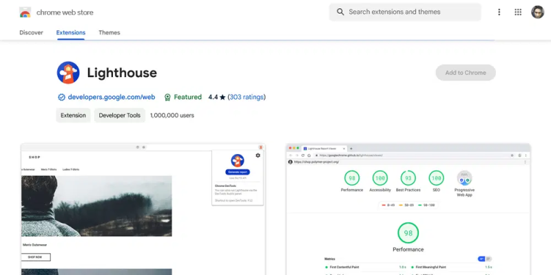Viewport: 551px width, 275px height.
Task: Click the Developer Tools category chip
Action: click(119, 115)
